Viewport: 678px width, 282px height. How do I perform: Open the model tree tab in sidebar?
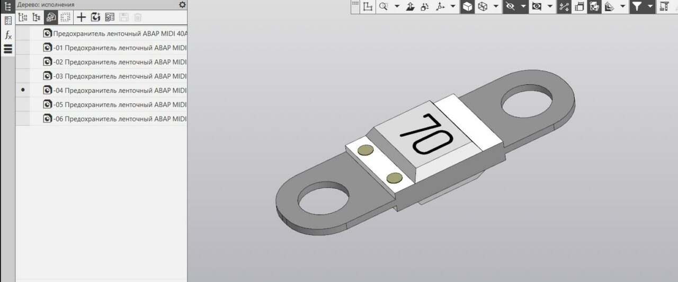(8, 6)
